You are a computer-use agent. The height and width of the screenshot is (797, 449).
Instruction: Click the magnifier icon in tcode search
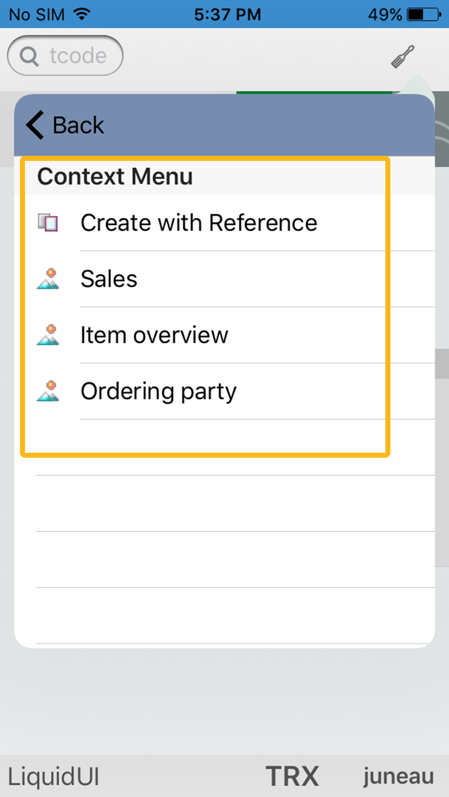click(29, 56)
